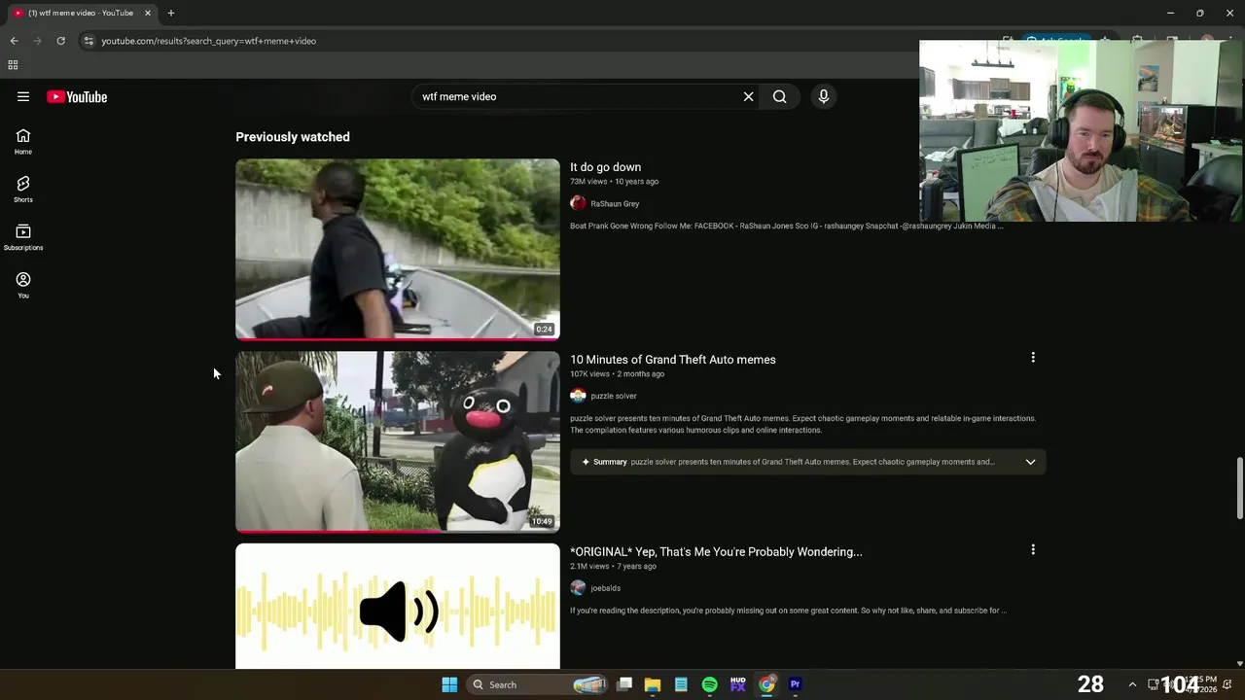This screenshot has width=1245, height=700.
Task: Click the AI Summary sparkle label
Action: pos(604,462)
